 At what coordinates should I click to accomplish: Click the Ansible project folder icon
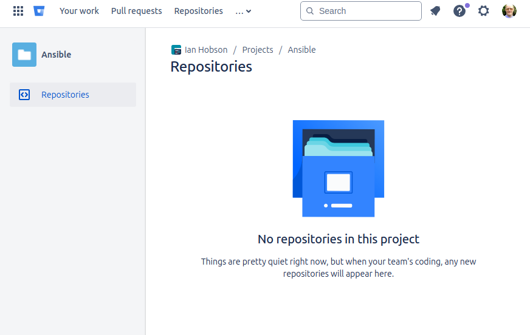click(24, 55)
